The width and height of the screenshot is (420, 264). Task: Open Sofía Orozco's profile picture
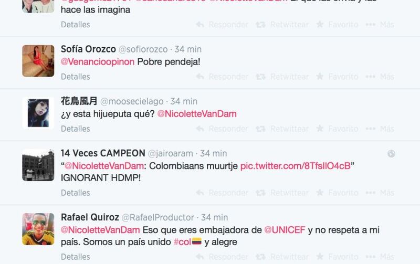coord(38,61)
